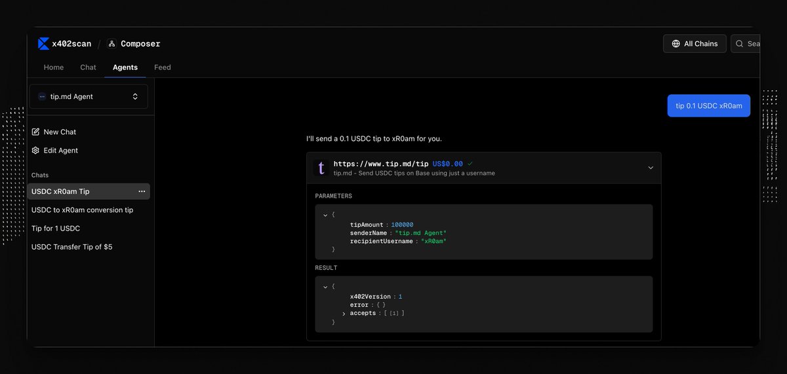Focus the search field
Viewport: 787px width, 374px height.
[746, 44]
